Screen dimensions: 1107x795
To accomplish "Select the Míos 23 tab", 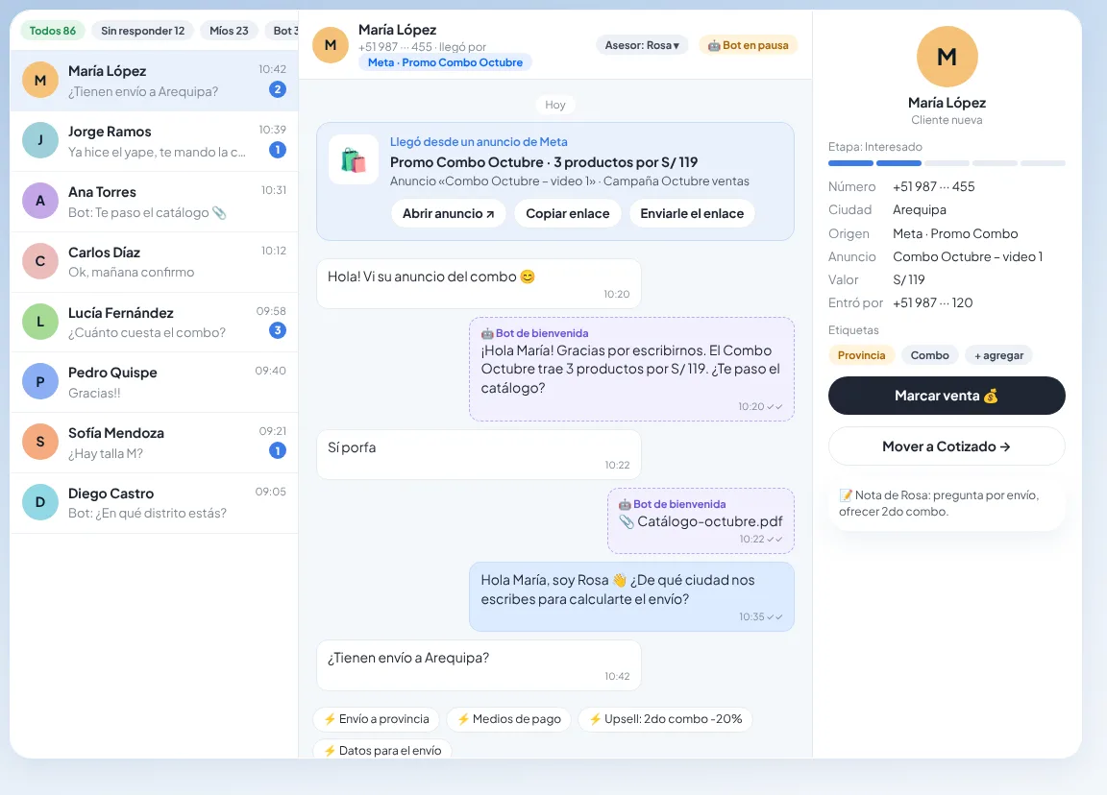I will 229,31.
